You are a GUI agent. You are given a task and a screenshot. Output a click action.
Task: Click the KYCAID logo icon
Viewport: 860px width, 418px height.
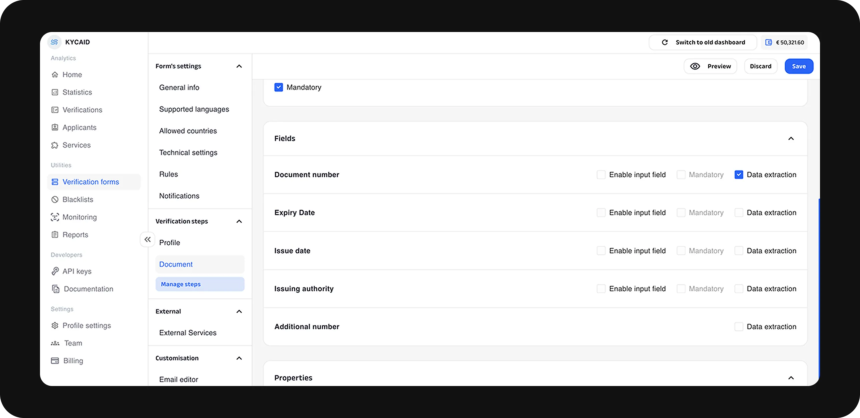(54, 42)
